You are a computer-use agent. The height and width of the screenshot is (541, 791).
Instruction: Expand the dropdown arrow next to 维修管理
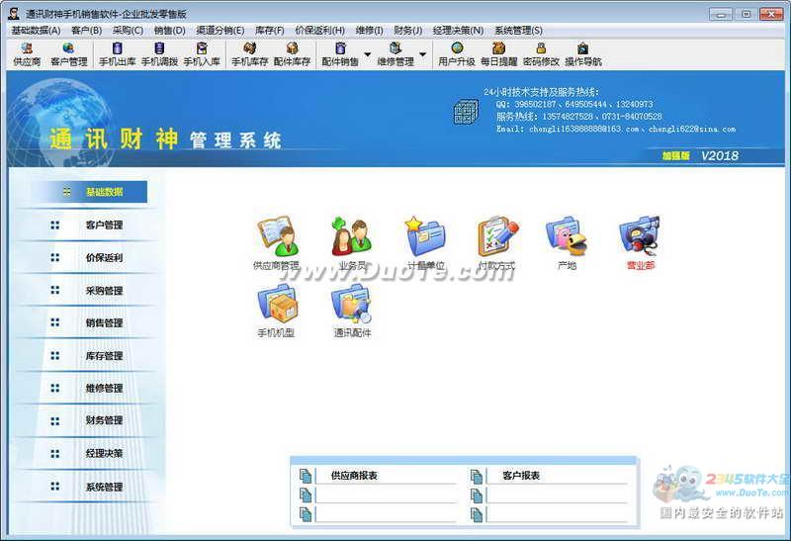(423, 54)
